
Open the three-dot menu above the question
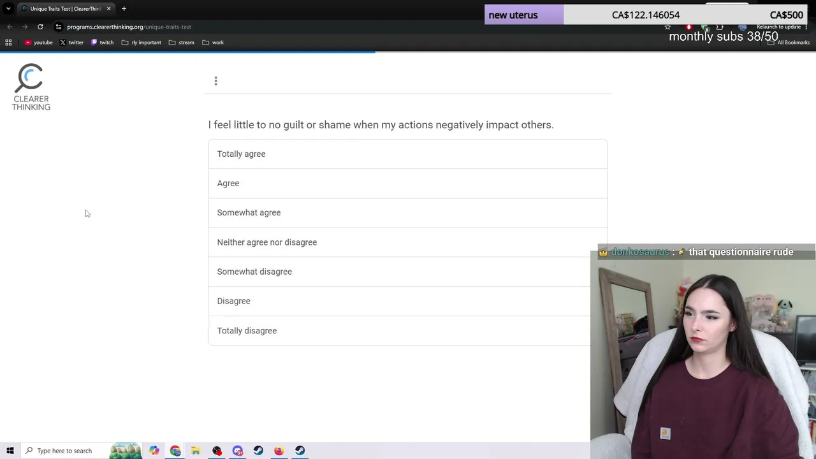[x=216, y=81]
